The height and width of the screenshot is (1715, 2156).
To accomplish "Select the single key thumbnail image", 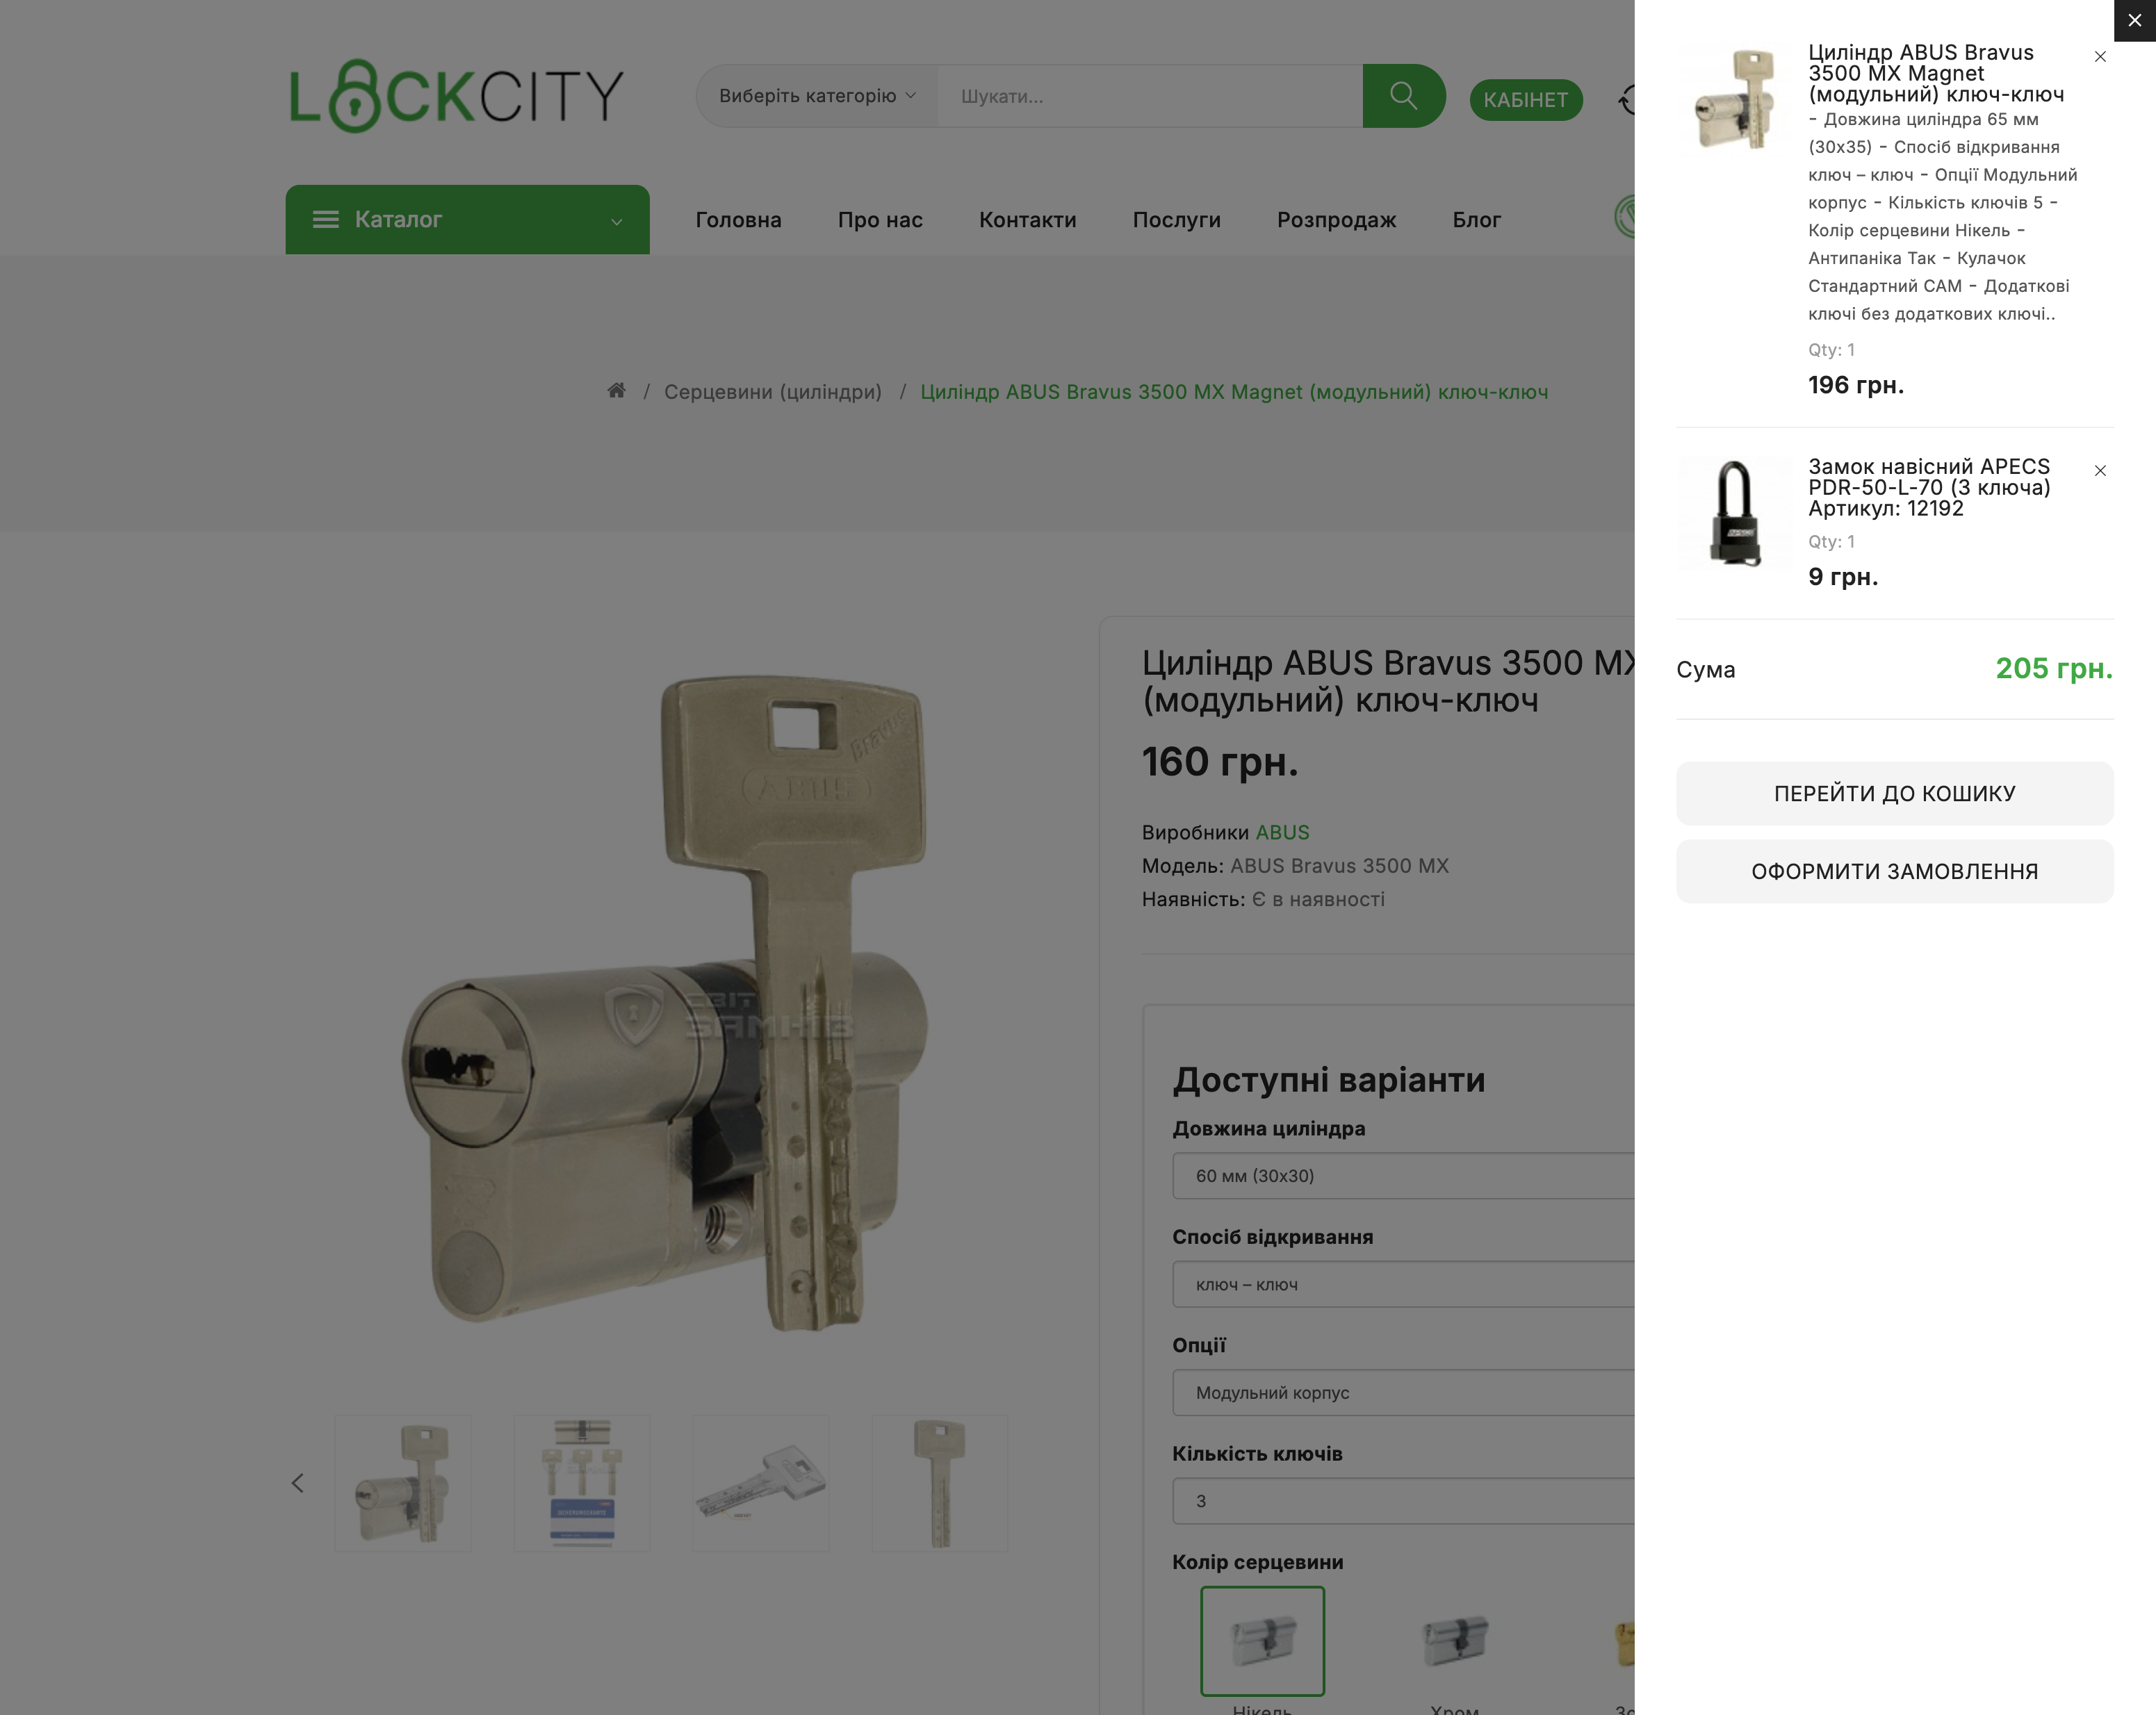I will [x=940, y=1483].
